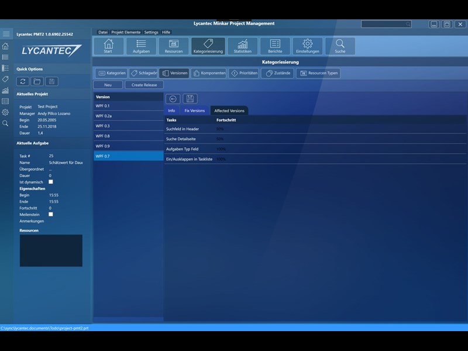Select version WPF 0.2a in the list
Screen dimensions: 468x351
click(x=129, y=116)
